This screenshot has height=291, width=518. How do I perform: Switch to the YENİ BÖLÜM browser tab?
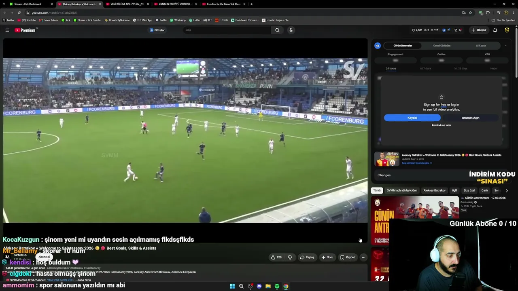pos(127,4)
